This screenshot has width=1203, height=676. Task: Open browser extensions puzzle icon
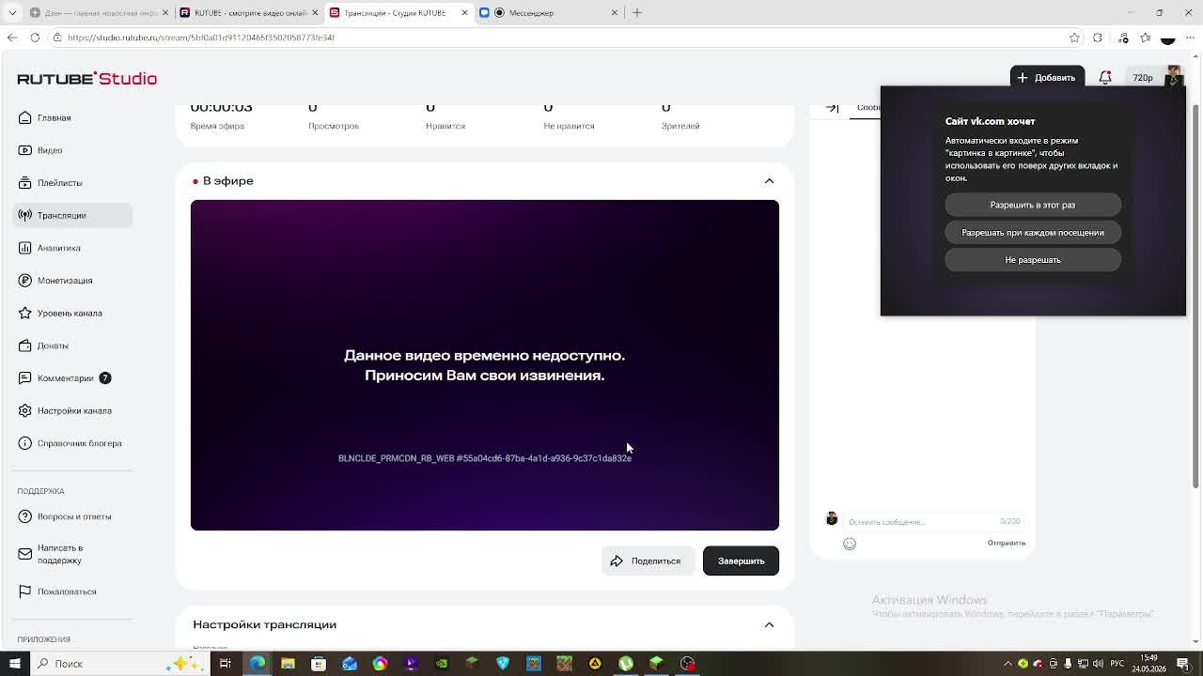coord(1098,38)
